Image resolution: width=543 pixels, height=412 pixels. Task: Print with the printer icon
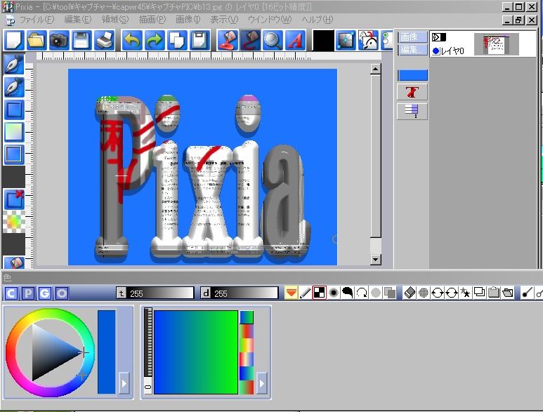pyautogui.click(x=104, y=41)
